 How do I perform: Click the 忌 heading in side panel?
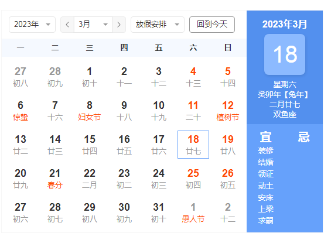pos(304,137)
